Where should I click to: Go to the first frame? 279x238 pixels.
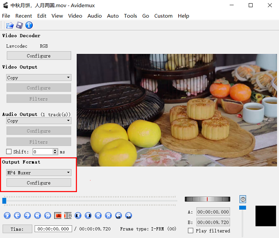click(x=98, y=216)
